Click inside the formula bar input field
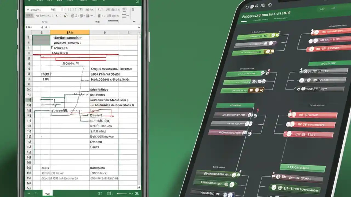Screen dimensions: 351x197 click(82, 27)
